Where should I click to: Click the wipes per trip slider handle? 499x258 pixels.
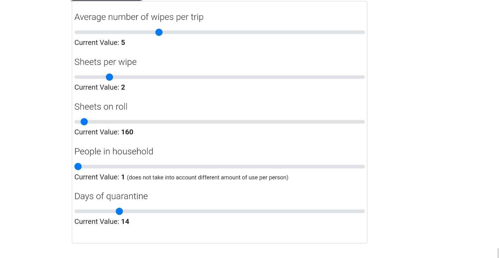pyautogui.click(x=159, y=32)
